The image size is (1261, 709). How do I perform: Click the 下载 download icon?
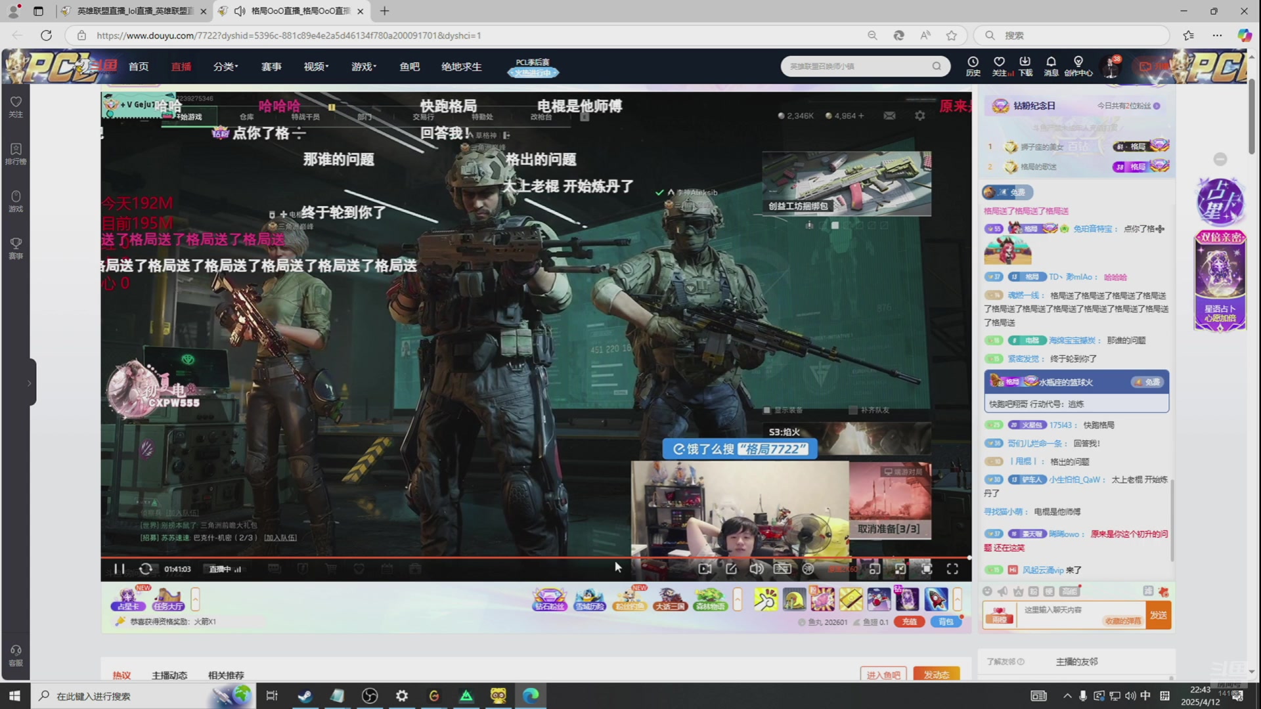1025,66
